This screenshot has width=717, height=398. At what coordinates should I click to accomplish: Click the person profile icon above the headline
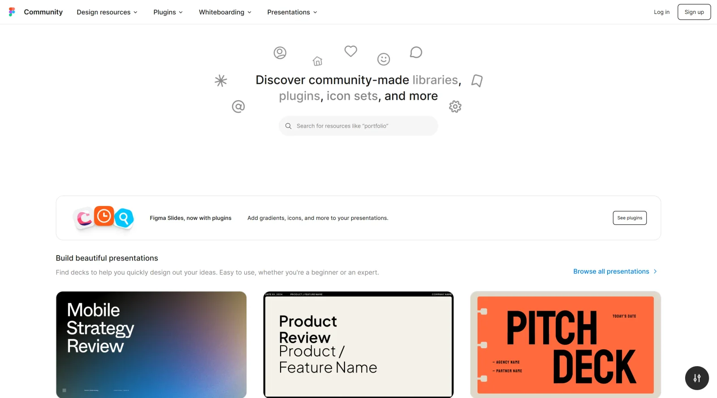[280, 52]
